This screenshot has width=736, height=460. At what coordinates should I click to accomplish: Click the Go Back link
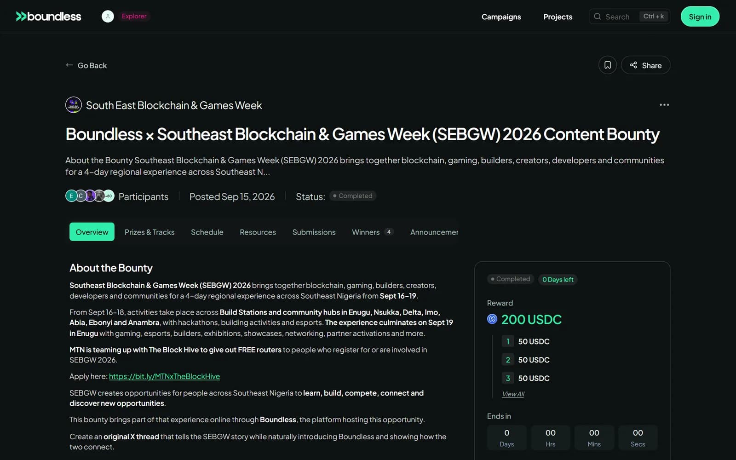tap(86, 65)
